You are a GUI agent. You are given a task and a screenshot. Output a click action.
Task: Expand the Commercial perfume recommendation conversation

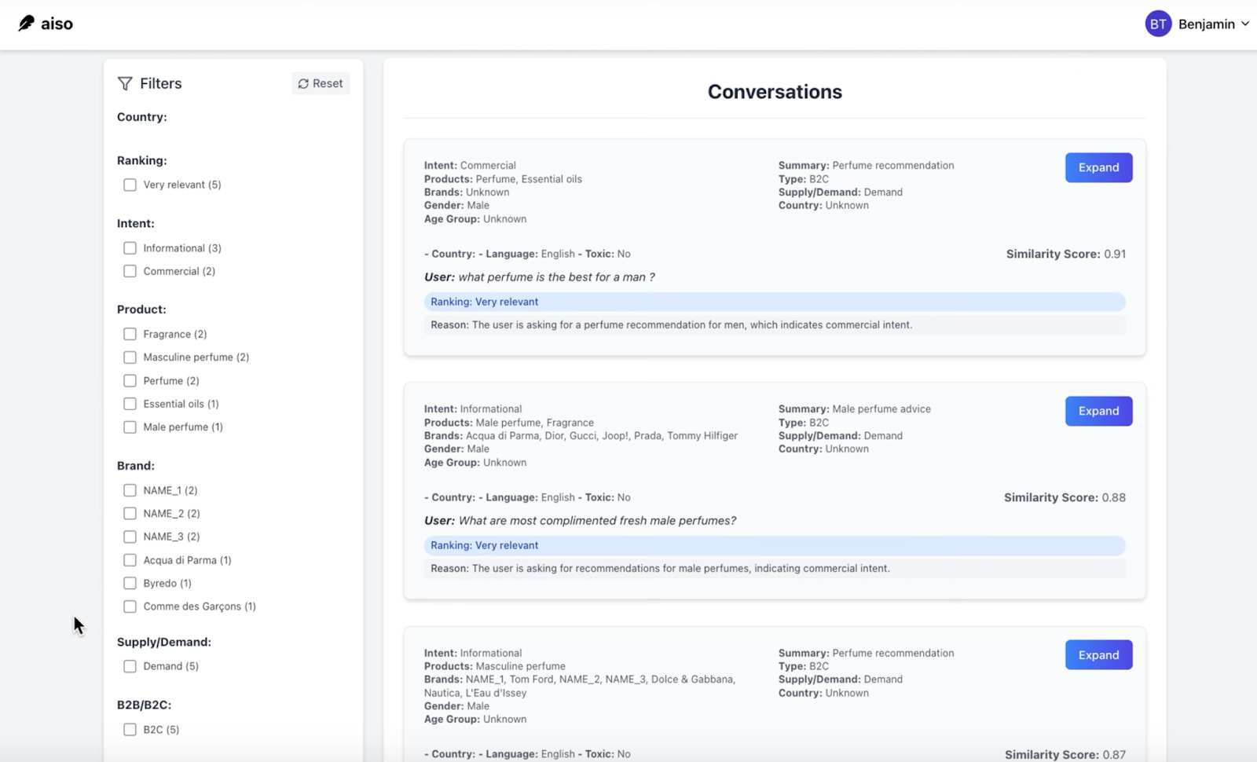click(x=1098, y=167)
